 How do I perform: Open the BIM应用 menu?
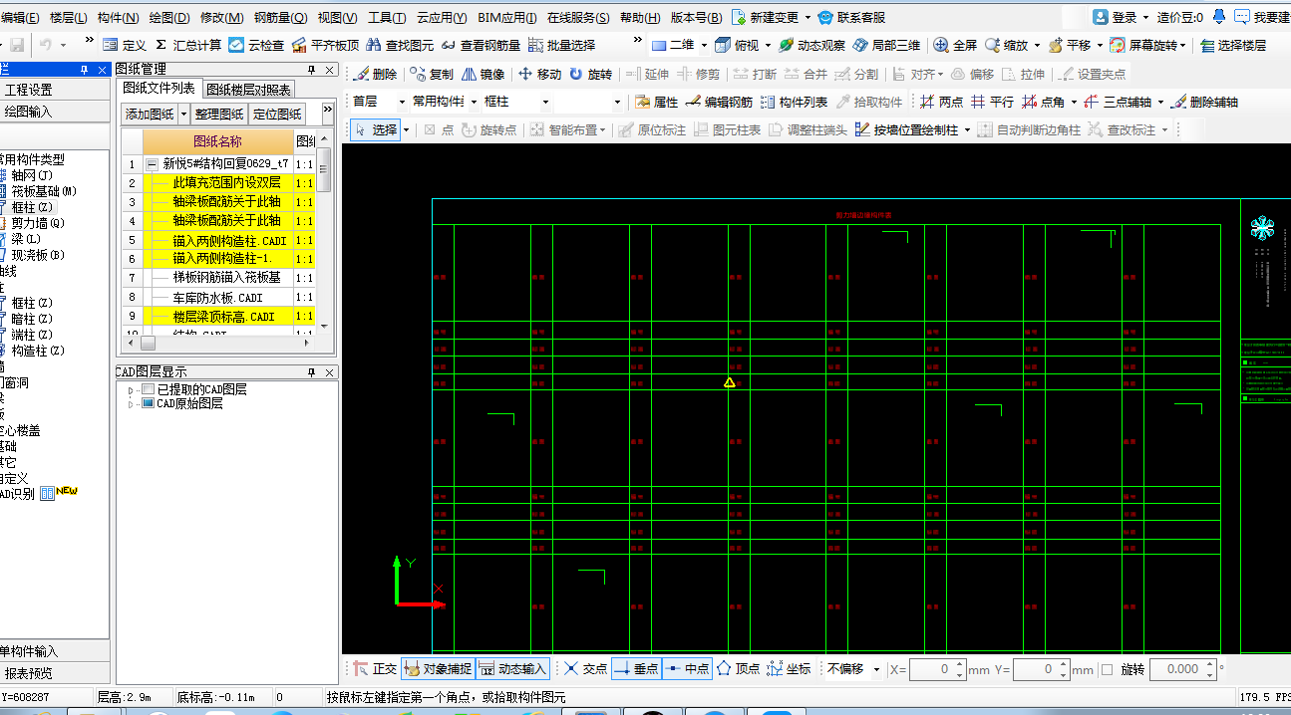click(507, 18)
